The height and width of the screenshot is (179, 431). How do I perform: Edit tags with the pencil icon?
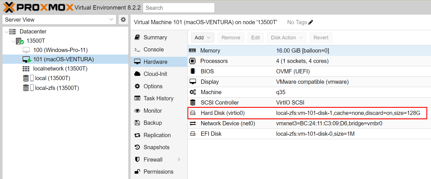pos(311,22)
